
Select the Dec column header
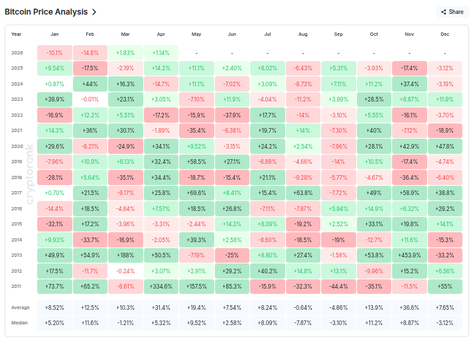(x=445, y=34)
